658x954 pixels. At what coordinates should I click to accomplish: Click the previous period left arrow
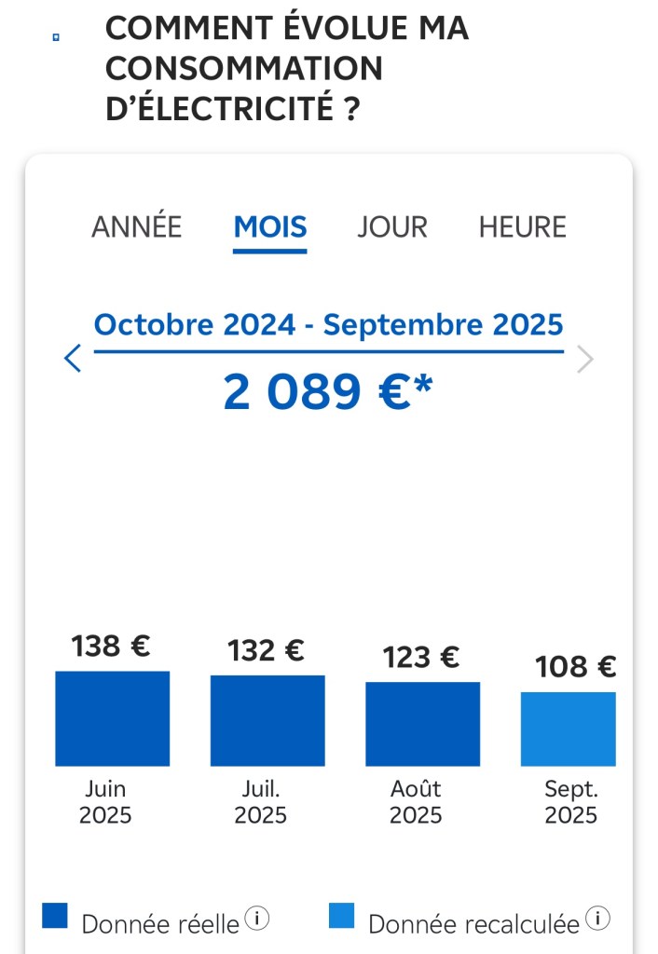pyautogui.click(x=73, y=359)
